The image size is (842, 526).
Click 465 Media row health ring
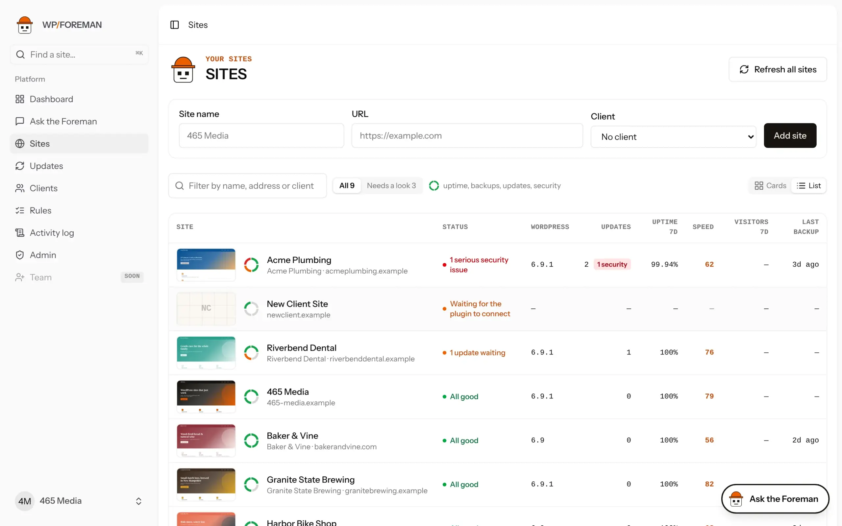pyautogui.click(x=251, y=396)
